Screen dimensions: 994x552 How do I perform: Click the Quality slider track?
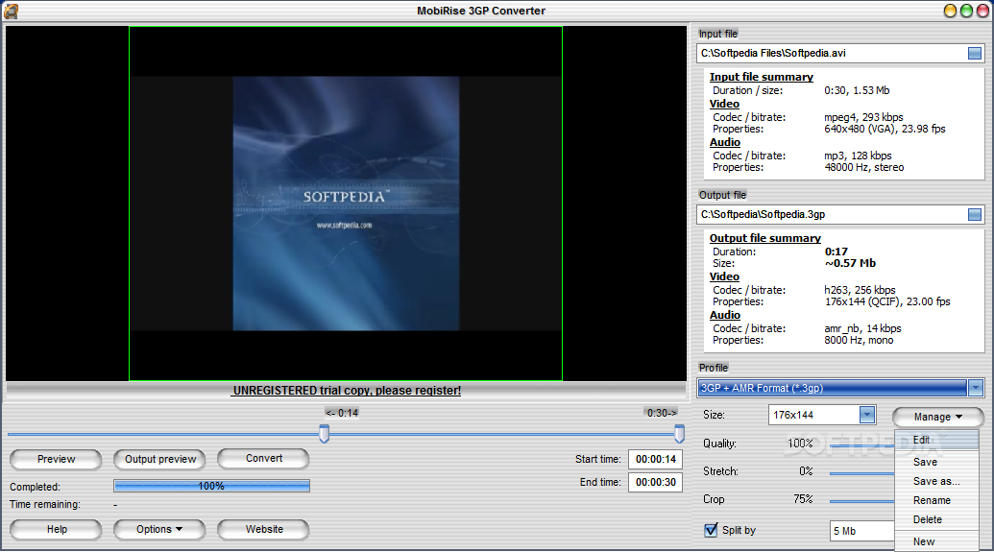tap(862, 445)
